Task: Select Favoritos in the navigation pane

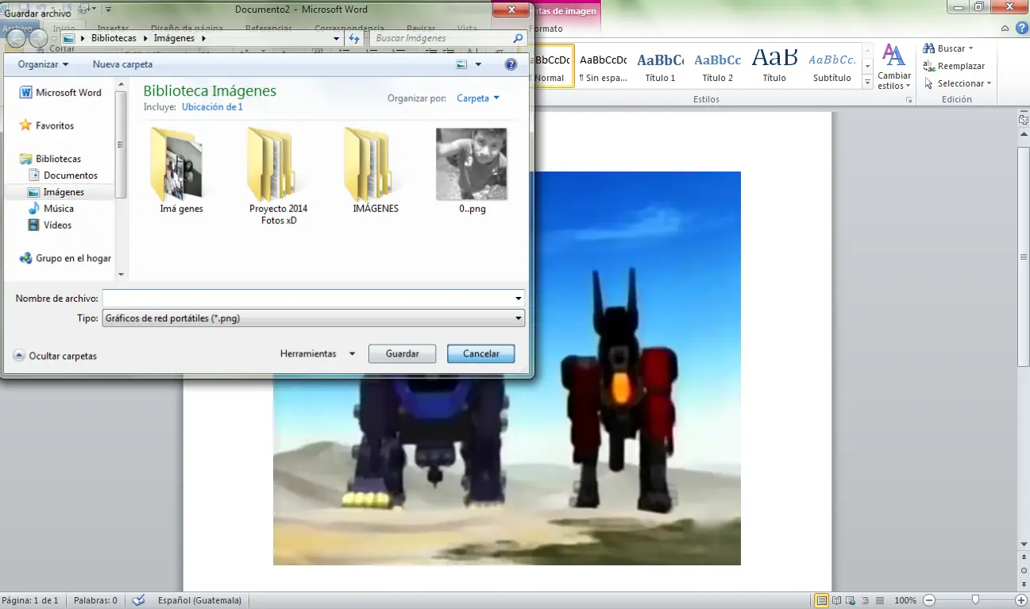Action: tap(47, 125)
